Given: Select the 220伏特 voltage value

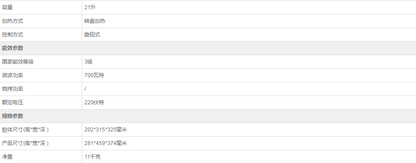Looking at the screenshot, I should (x=94, y=103).
